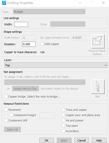Click the line Width input field

21,24
